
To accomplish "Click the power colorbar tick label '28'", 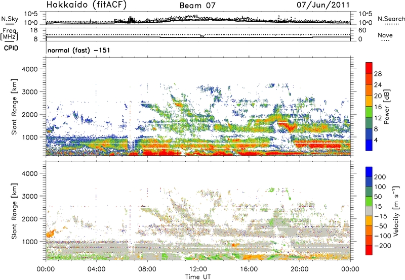I will click(x=378, y=74).
